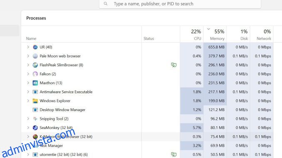This screenshot has height=158, width=282.
Task: Select the UR (40) process name
Action: 46,47
